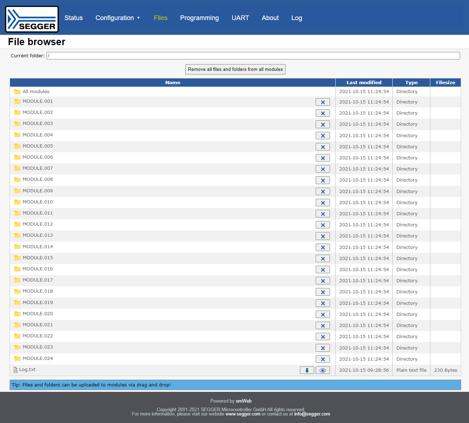Image resolution: width=469 pixels, height=423 pixels.
Task: Remove MODULE.005 with the X button
Action: coord(322,147)
